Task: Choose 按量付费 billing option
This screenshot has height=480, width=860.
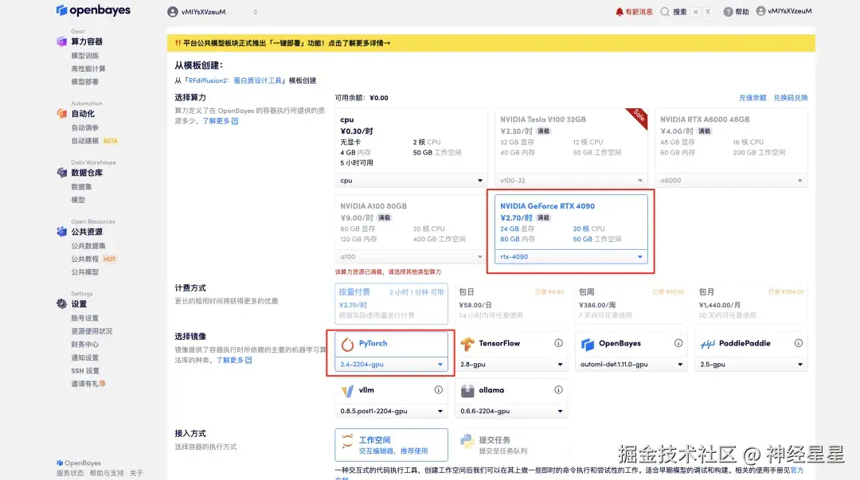Action: click(391, 303)
